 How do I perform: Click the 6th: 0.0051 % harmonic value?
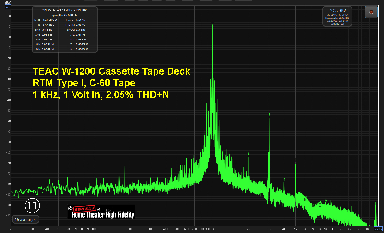click(45, 44)
